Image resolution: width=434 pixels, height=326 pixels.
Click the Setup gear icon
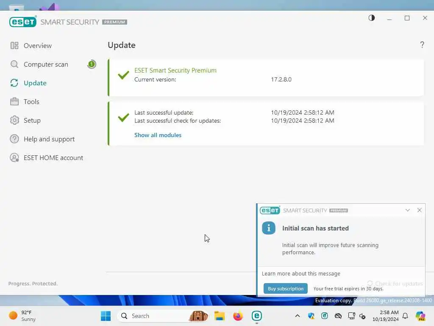tap(14, 120)
